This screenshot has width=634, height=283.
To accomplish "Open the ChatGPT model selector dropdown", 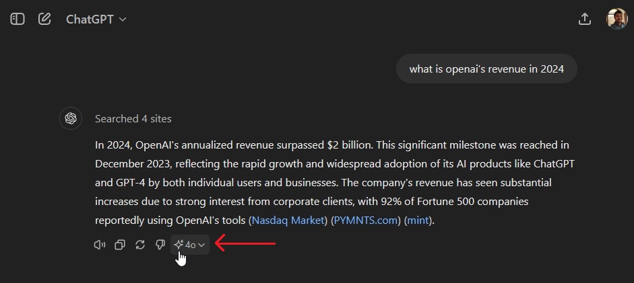I will click(x=96, y=19).
